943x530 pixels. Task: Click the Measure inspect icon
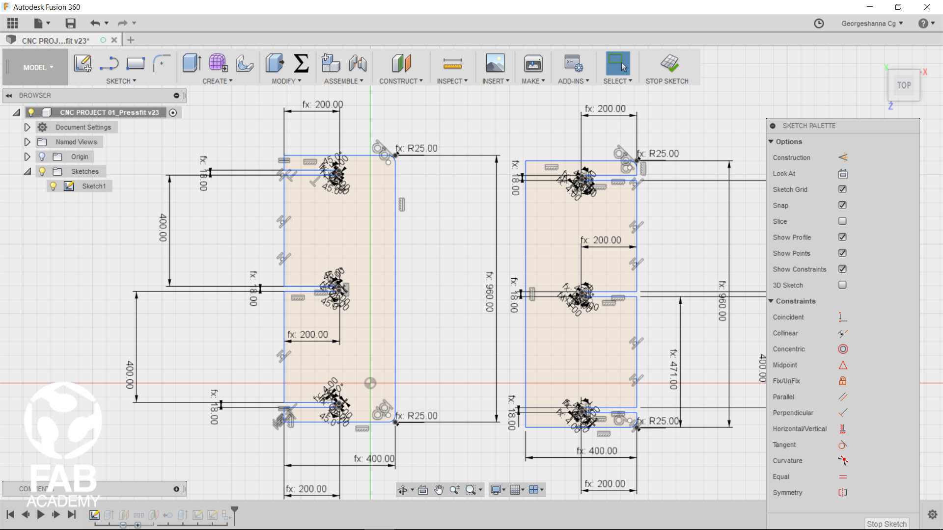coord(452,63)
